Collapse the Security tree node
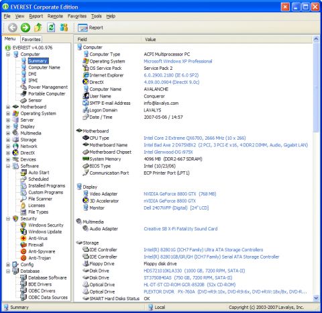 pos(8,218)
